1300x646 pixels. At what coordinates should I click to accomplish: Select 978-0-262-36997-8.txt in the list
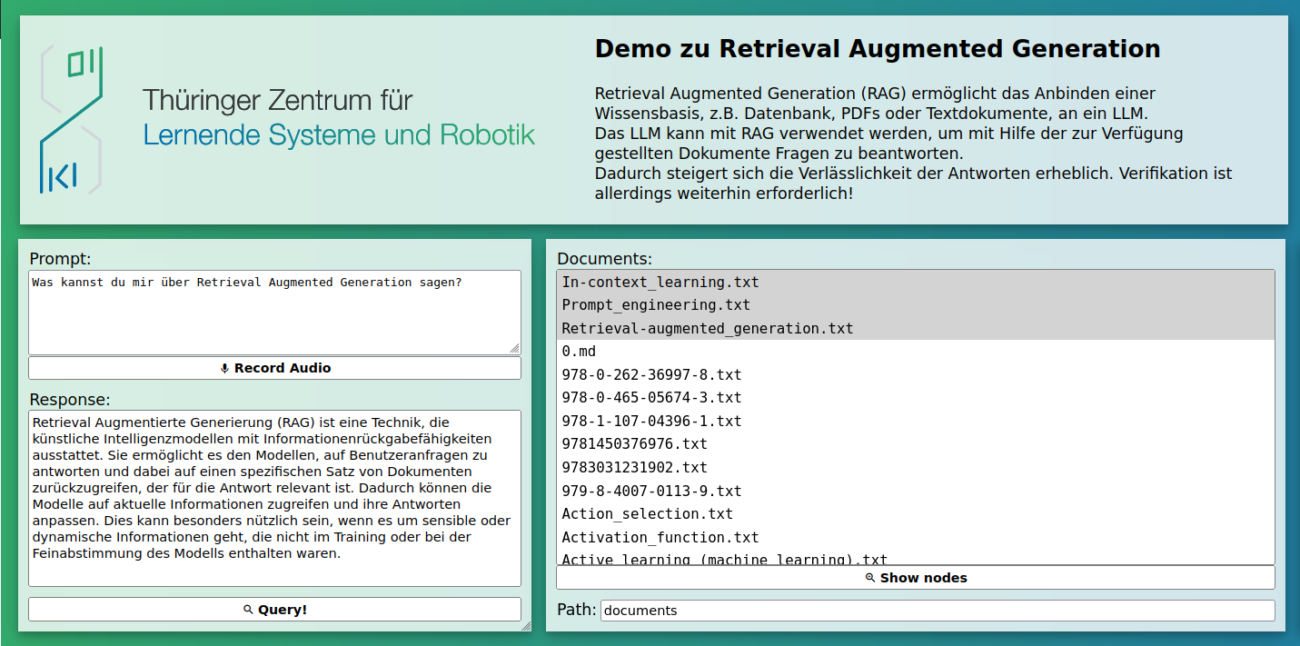[651, 374]
